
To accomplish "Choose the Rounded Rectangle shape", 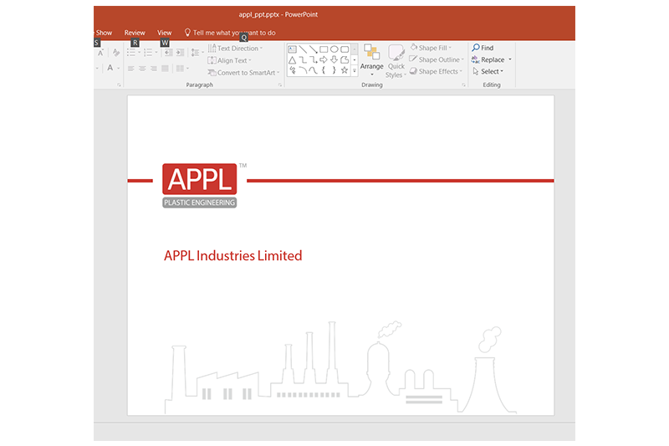I will coord(345,49).
